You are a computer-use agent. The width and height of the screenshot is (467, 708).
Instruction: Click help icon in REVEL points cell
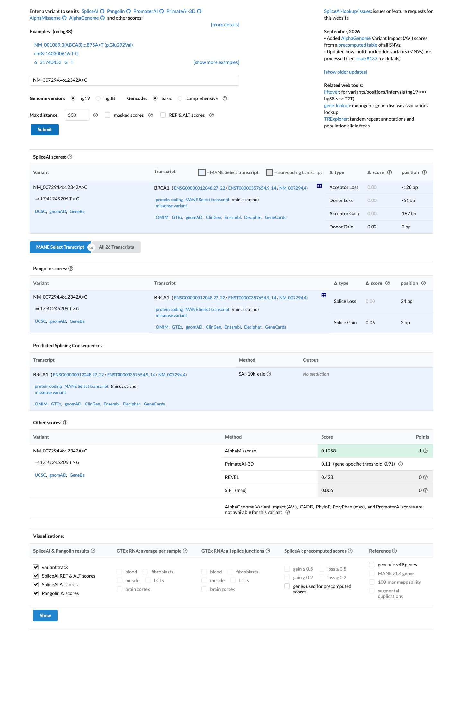coord(426,477)
